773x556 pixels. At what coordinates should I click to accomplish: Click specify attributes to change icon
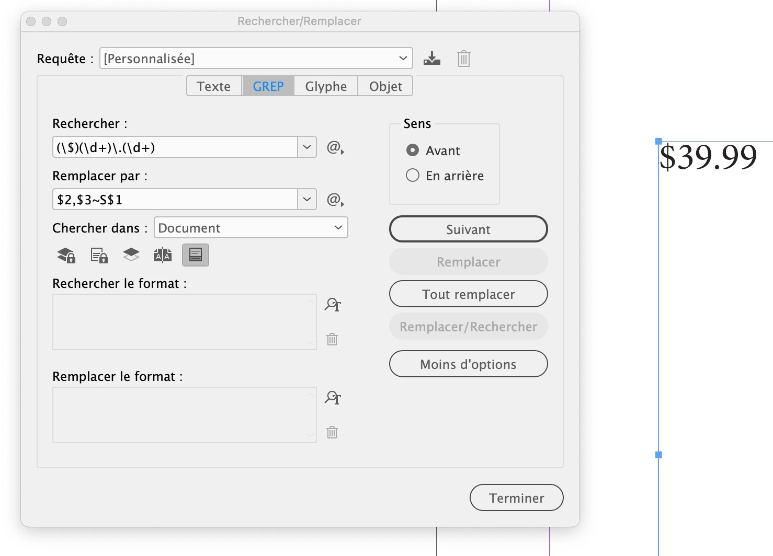[333, 398]
